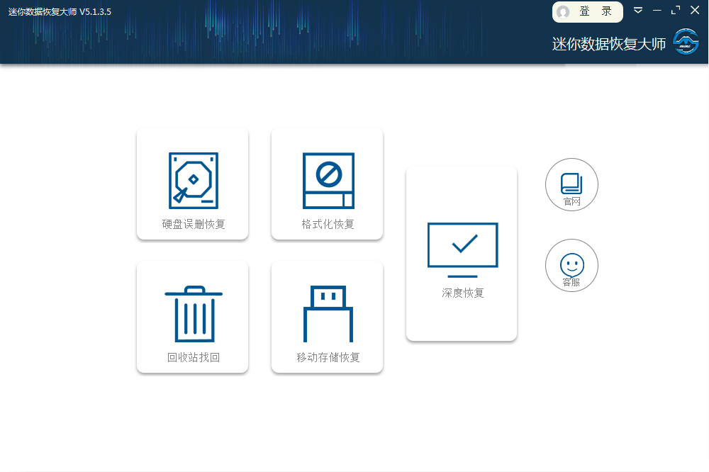Start 深度恢复 via its text label
The width and height of the screenshot is (709, 472).
pyautogui.click(x=462, y=293)
